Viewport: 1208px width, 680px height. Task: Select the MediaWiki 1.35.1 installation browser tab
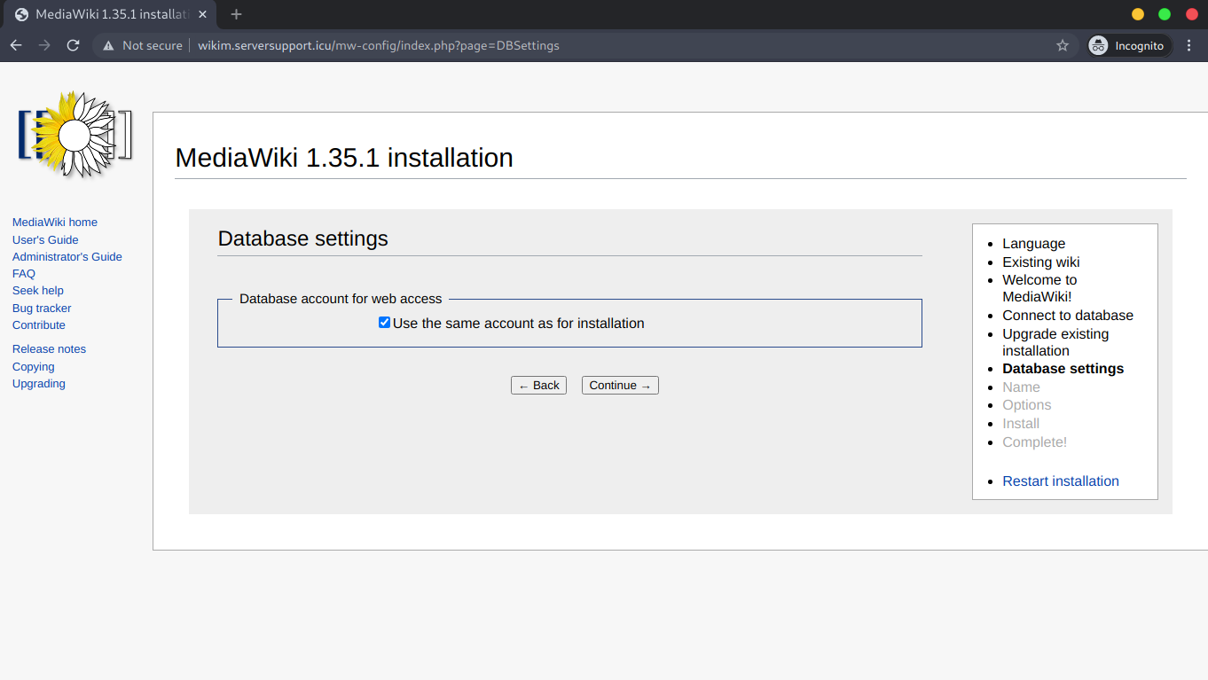(x=106, y=14)
